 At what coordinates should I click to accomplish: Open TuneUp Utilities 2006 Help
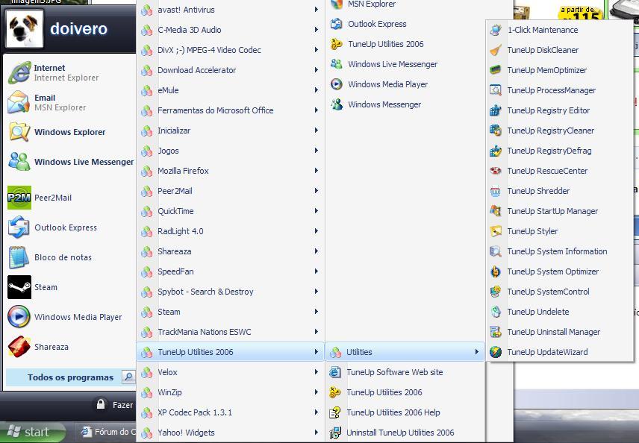coord(405,412)
